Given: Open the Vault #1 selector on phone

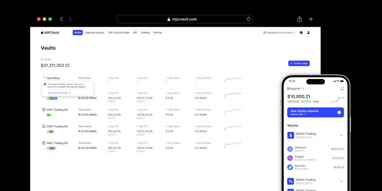Looking at the screenshot, I should coord(296,89).
